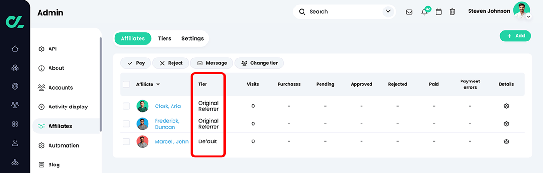Open details gear for Clark, Aria
The width and height of the screenshot is (543, 173).
pyautogui.click(x=506, y=106)
